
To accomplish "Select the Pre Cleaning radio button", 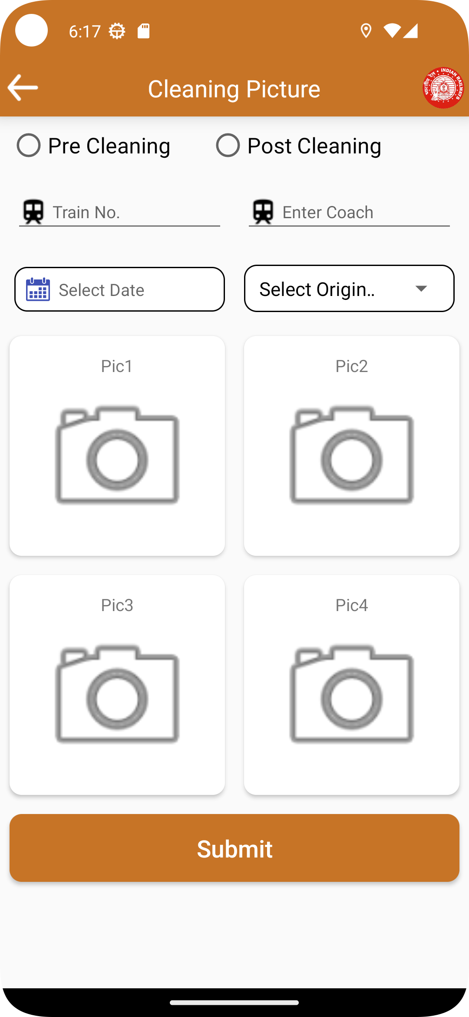I will [x=29, y=145].
